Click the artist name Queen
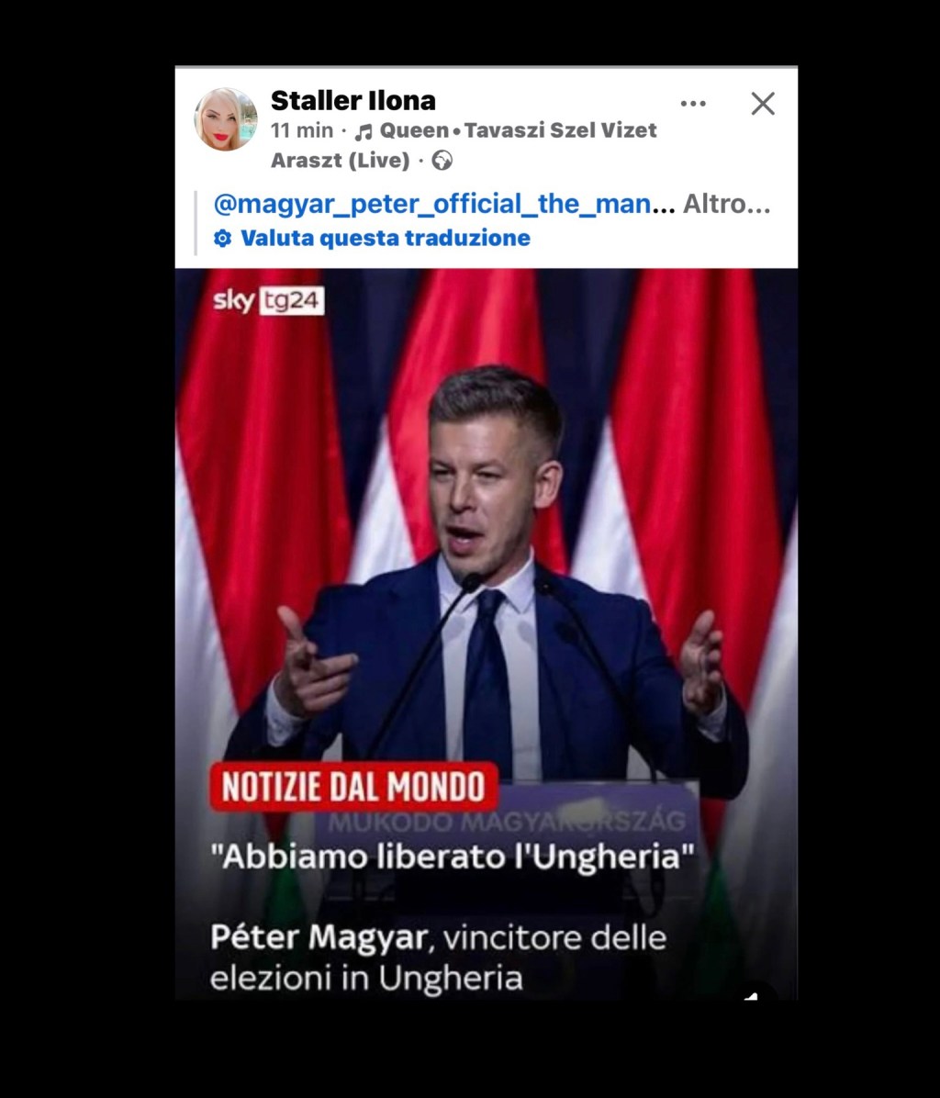 (x=414, y=130)
